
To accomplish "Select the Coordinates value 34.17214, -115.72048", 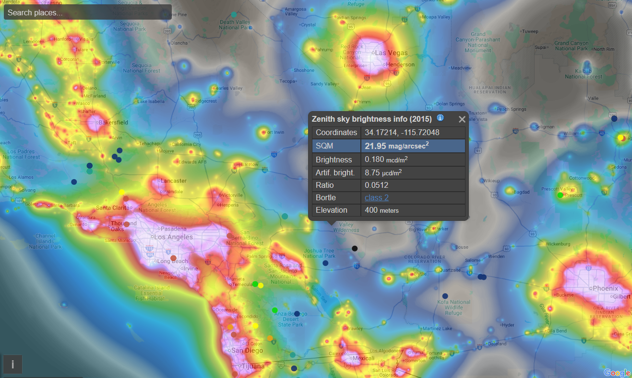I will point(402,132).
